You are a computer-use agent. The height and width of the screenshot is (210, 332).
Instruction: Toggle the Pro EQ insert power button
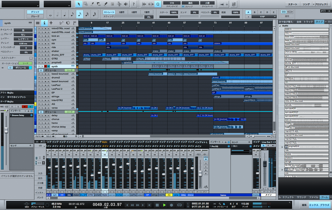[x=229, y=146]
